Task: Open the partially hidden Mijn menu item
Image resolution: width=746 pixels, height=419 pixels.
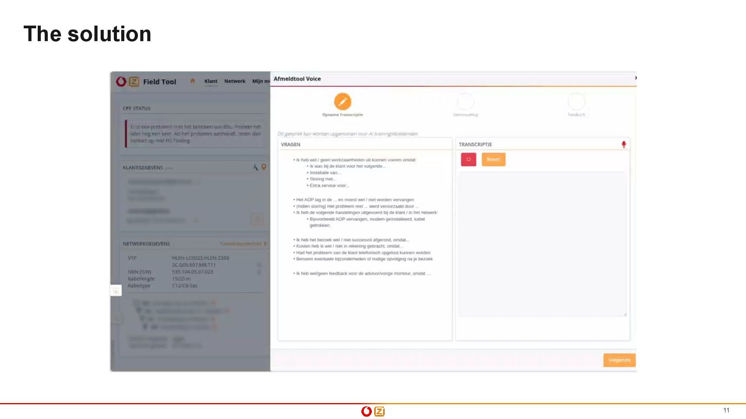Action: point(261,81)
